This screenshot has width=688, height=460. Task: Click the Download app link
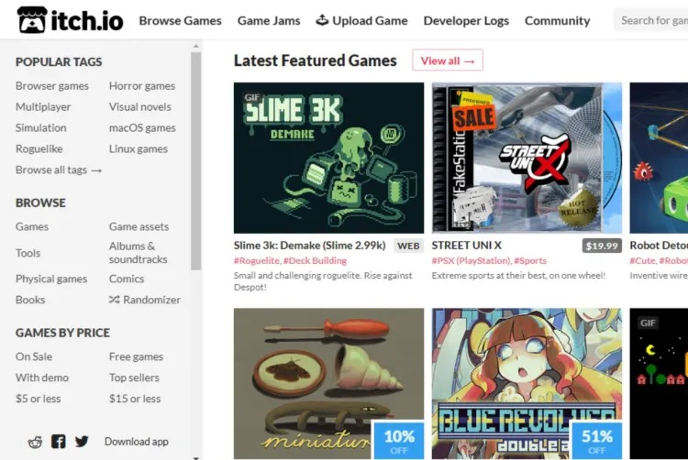pos(137,442)
